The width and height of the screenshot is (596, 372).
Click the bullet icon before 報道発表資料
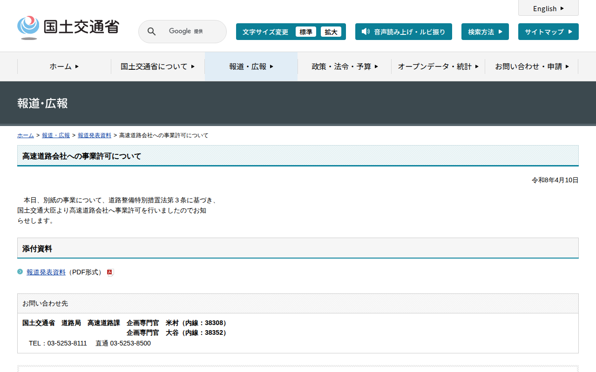(x=20, y=272)
